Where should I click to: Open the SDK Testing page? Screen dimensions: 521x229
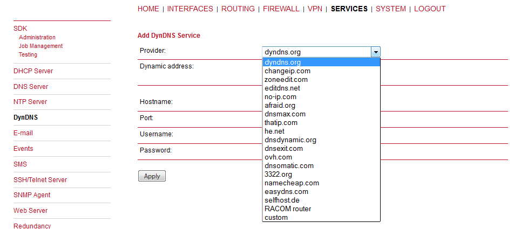(x=28, y=54)
